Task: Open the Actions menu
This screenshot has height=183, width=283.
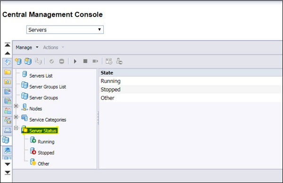Action: tap(54, 47)
